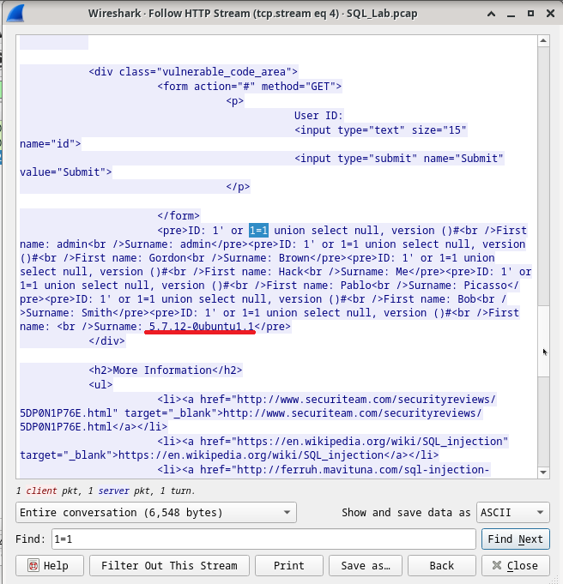Screen dimensions: 563x584
Task: Click the value="Submit"> line
Action: coord(66,172)
